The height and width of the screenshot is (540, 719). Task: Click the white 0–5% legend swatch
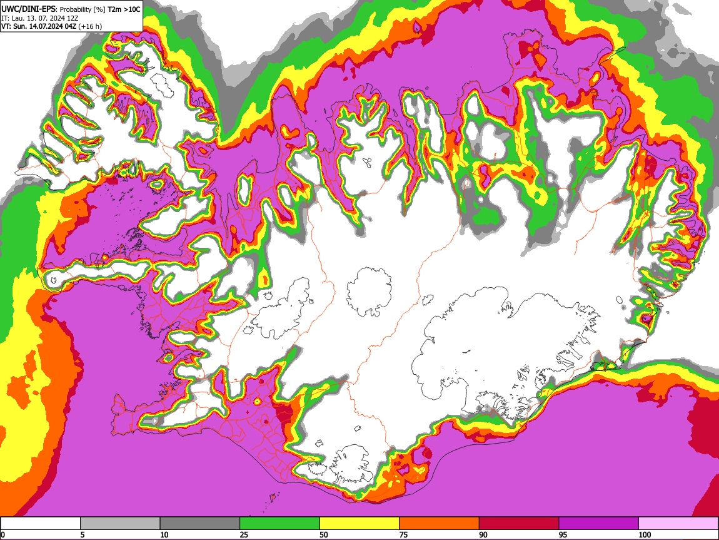41,523
